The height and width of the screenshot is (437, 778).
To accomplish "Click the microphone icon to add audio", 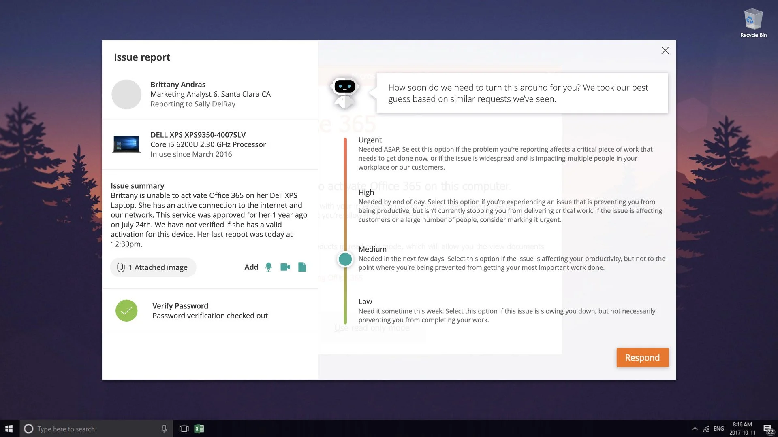I will point(268,267).
